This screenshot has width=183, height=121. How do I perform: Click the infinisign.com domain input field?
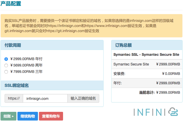coord(45,99)
